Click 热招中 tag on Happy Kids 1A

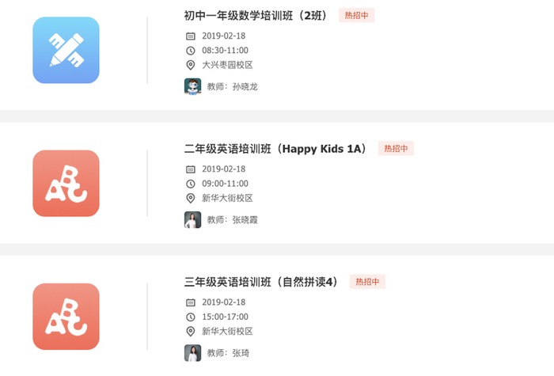[396, 148]
